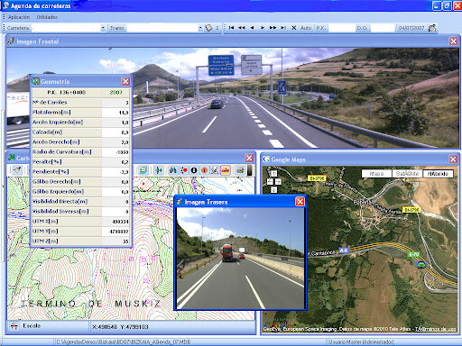462x346 pixels.
Task: Click the Plataforma[m] row
Action: coord(80,113)
